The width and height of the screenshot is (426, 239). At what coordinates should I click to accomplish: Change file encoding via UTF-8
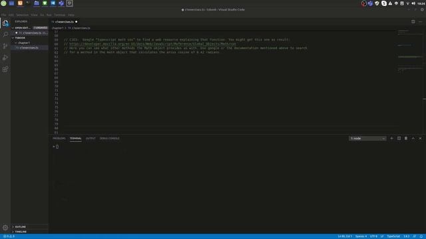point(373,236)
